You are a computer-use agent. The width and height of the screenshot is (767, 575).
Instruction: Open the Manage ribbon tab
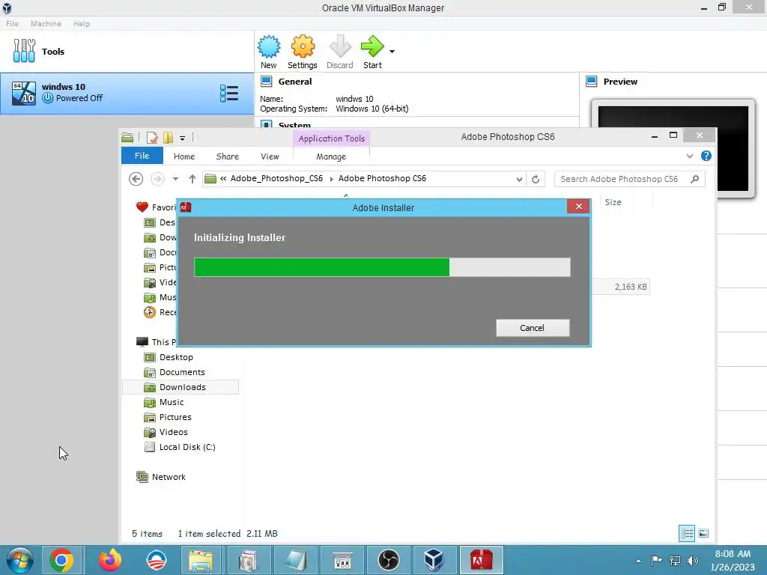[331, 156]
